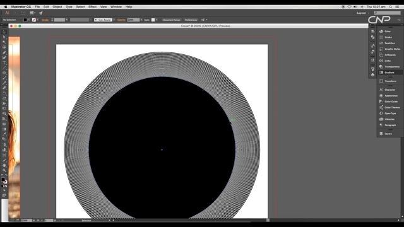The image size is (404, 227).
Task: Click the Stroke panel link in control bar
Action: pos(45,20)
